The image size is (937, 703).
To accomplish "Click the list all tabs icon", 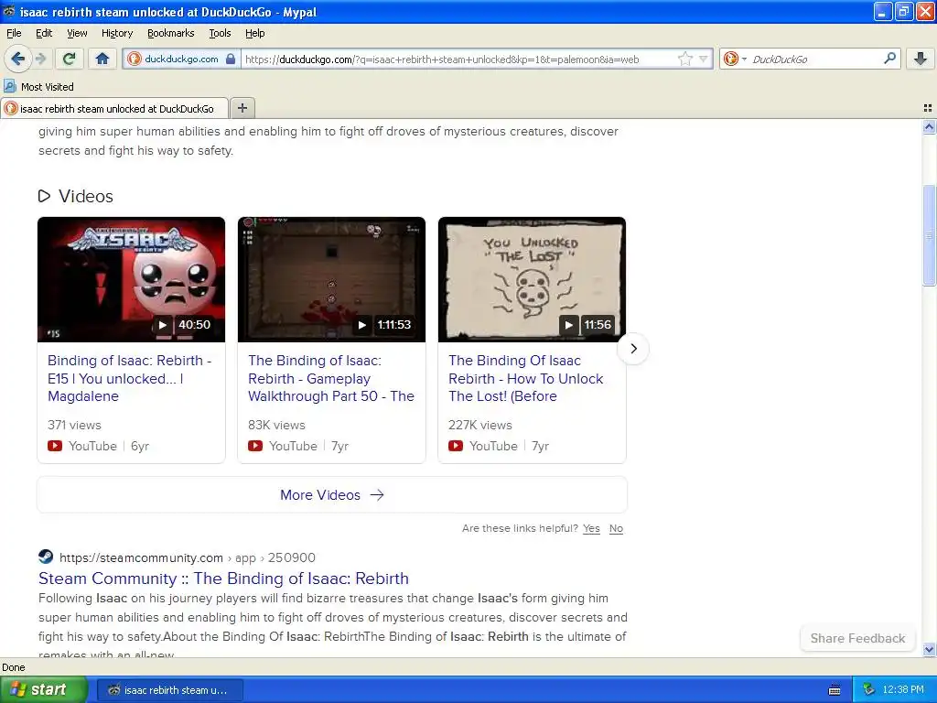I will [928, 108].
